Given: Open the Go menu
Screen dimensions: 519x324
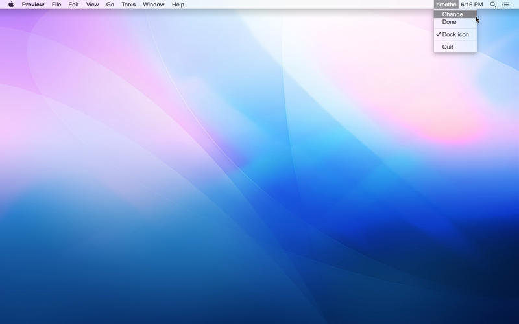Looking at the screenshot, I should tap(110, 5).
